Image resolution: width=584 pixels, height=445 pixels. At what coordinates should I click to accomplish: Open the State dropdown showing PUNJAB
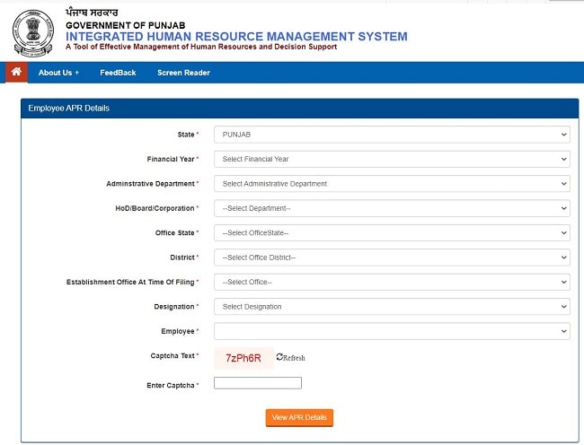(x=392, y=135)
